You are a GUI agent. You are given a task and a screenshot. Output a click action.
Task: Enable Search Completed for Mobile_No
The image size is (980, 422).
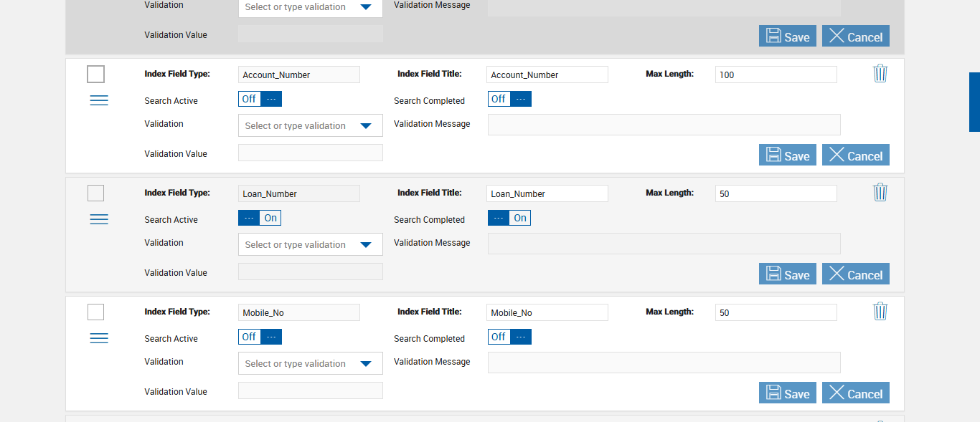pos(509,337)
